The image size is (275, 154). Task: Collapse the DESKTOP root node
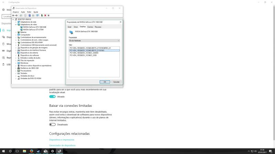[13, 20]
